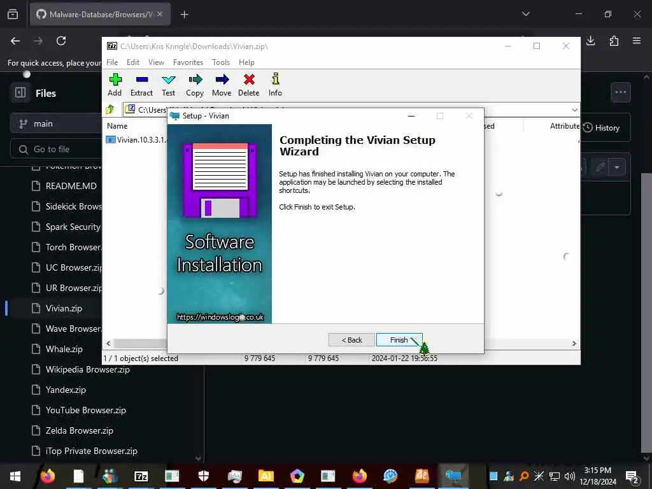652x489 pixels.
Task: Open the Edit menu in 7-Zip
Action: coord(133,62)
